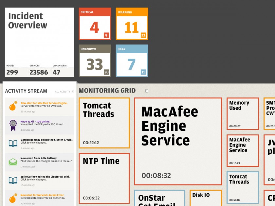Open the Critical incidents tile showing 4
Screen dimensions: 275x206
click(x=95, y=24)
